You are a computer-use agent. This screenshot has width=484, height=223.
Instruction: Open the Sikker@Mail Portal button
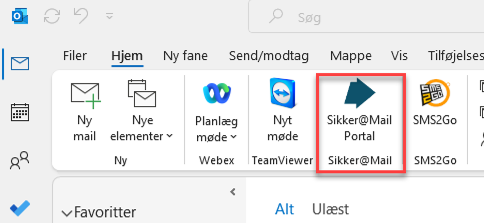360,110
